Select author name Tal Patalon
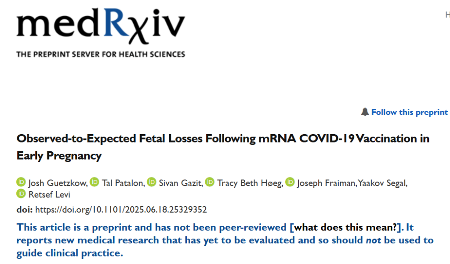450x264 pixels. click(x=123, y=182)
